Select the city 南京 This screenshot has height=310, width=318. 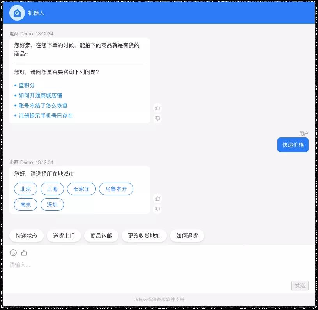pyautogui.click(x=26, y=204)
